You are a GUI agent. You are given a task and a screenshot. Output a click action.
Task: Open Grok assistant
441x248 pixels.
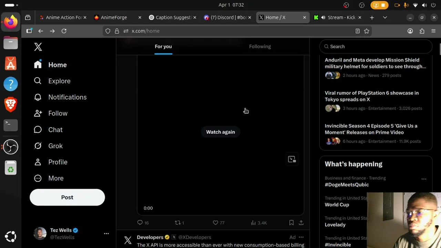pyautogui.click(x=48, y=146)
